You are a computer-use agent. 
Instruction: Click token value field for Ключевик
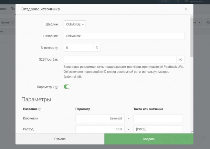[158, 118]
